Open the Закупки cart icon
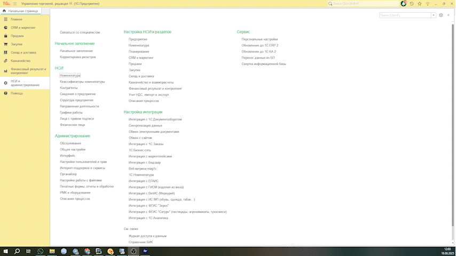Image resolution: width=456 pixels, height=256 pixels. [x=5, y=44]
